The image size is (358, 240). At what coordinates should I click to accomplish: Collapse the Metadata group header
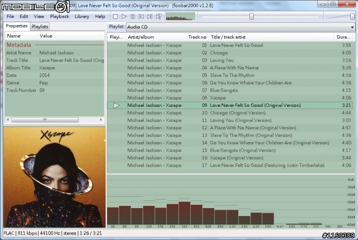pos(54,45)
